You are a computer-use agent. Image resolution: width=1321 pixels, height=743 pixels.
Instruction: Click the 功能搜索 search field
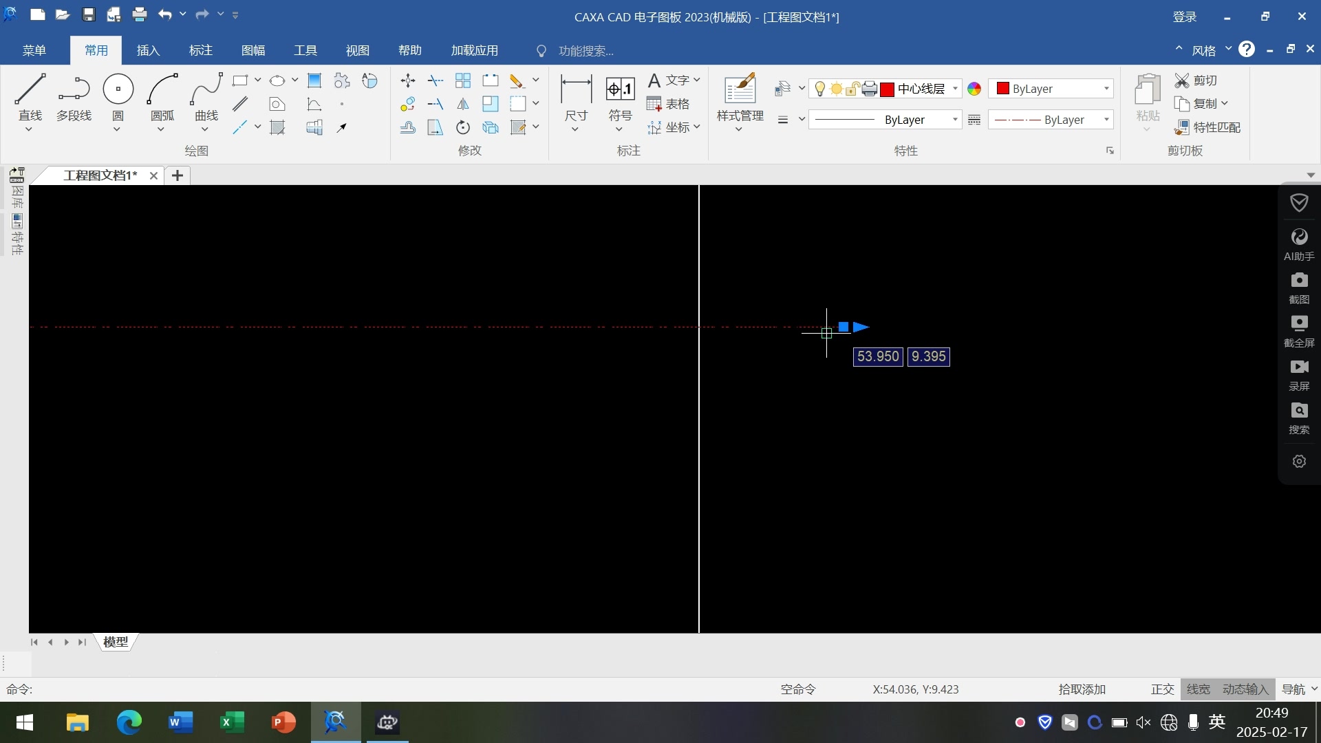point(586,51)
